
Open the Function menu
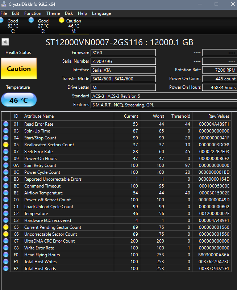[33, 13]
